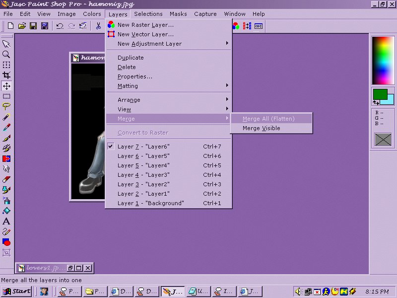Click the Undo toolbar button

(x=60, y=26)
